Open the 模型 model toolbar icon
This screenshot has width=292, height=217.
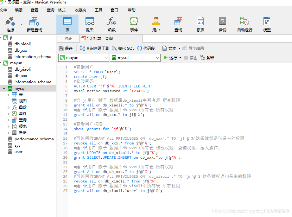pos(267,24)
